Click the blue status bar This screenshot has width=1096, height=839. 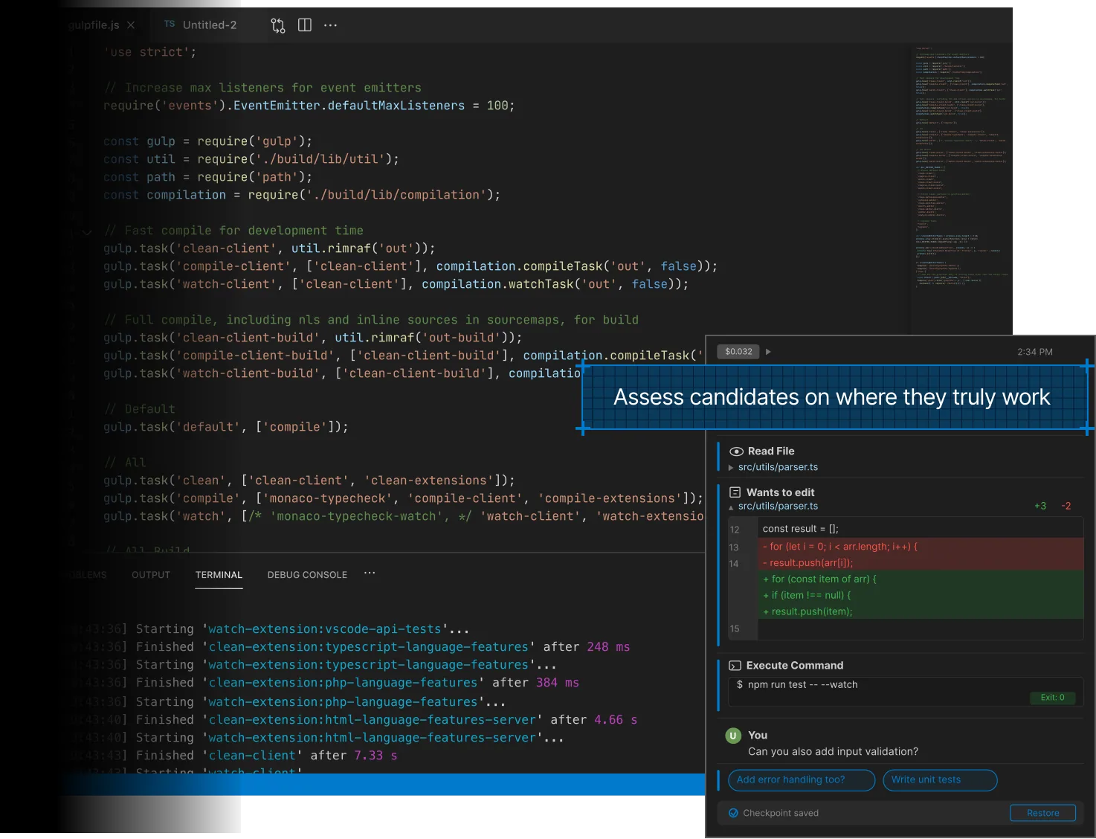point(383,785)
